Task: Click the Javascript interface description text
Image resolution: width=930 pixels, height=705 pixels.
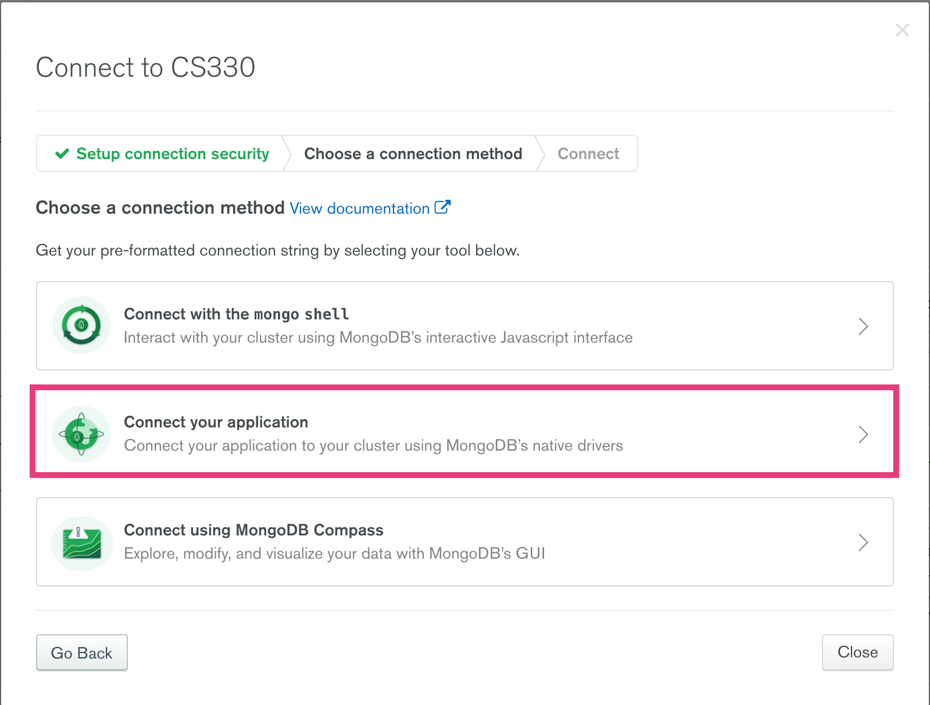Action: (378, 338)
